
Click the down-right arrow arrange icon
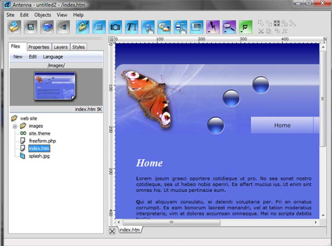(x=269, y=23)
